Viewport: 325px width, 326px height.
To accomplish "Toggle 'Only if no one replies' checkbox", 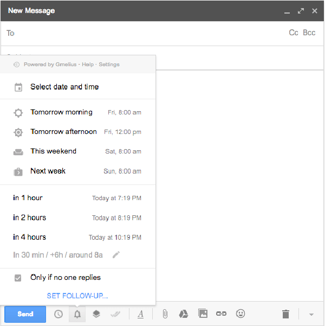I will 18,278.
